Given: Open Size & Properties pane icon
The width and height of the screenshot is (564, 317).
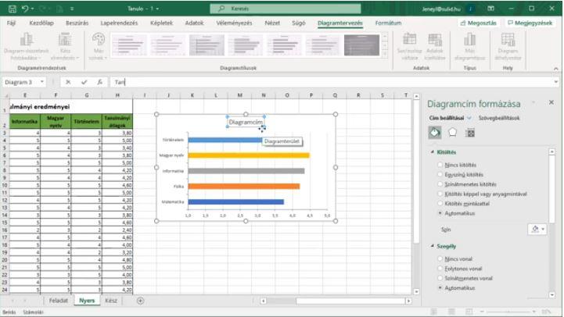Looking at the screenshot, I should tap(470, 133).
